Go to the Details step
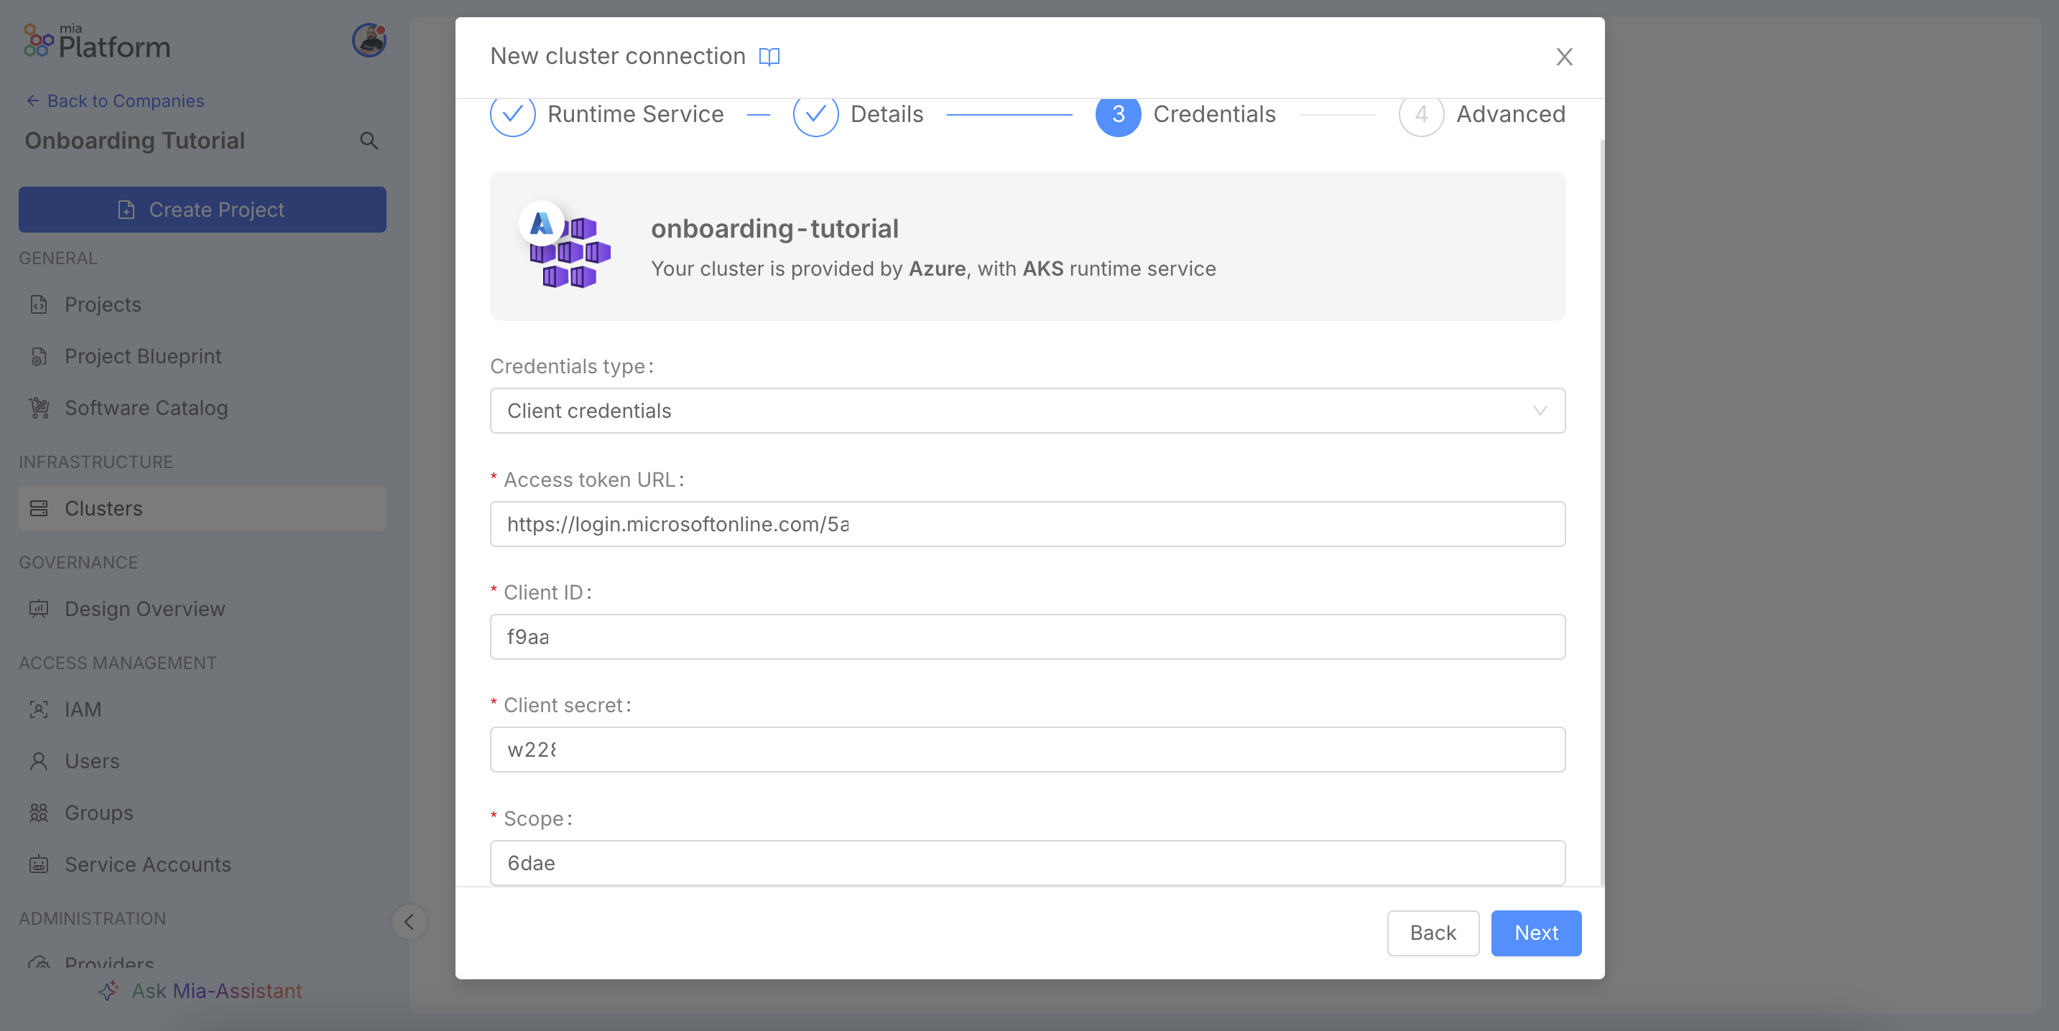 pos(858,114)
